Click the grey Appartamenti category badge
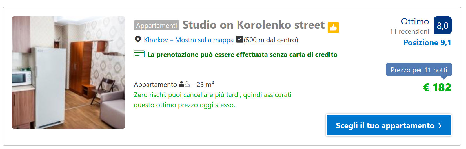The height and width of the screenshot is (149, 466). point(156,25)
